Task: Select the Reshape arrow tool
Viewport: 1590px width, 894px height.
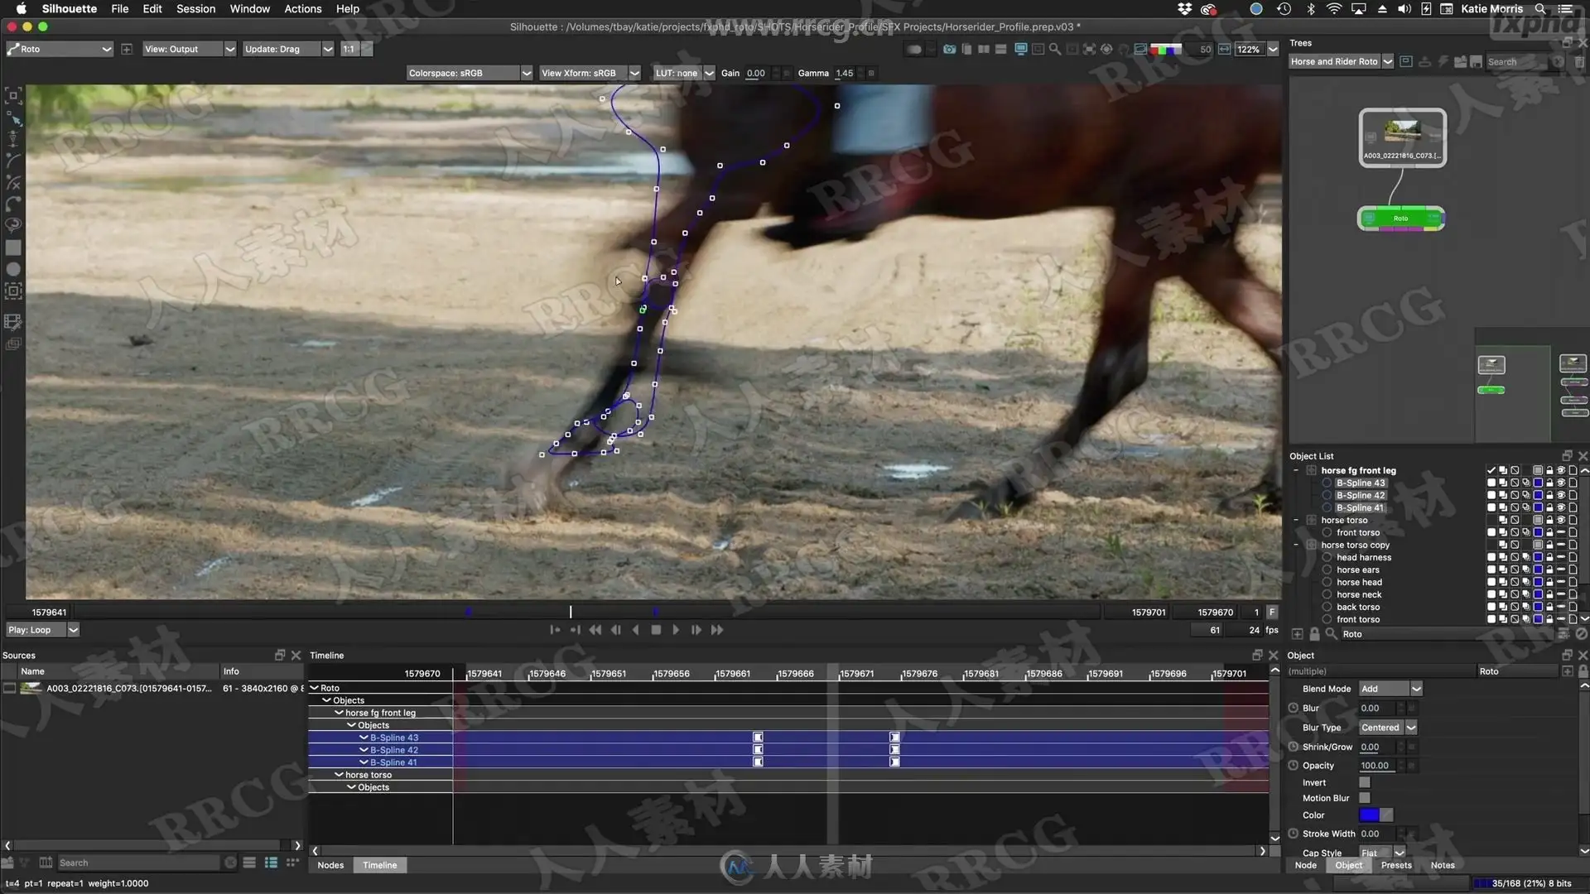Action: pos(14,118)
